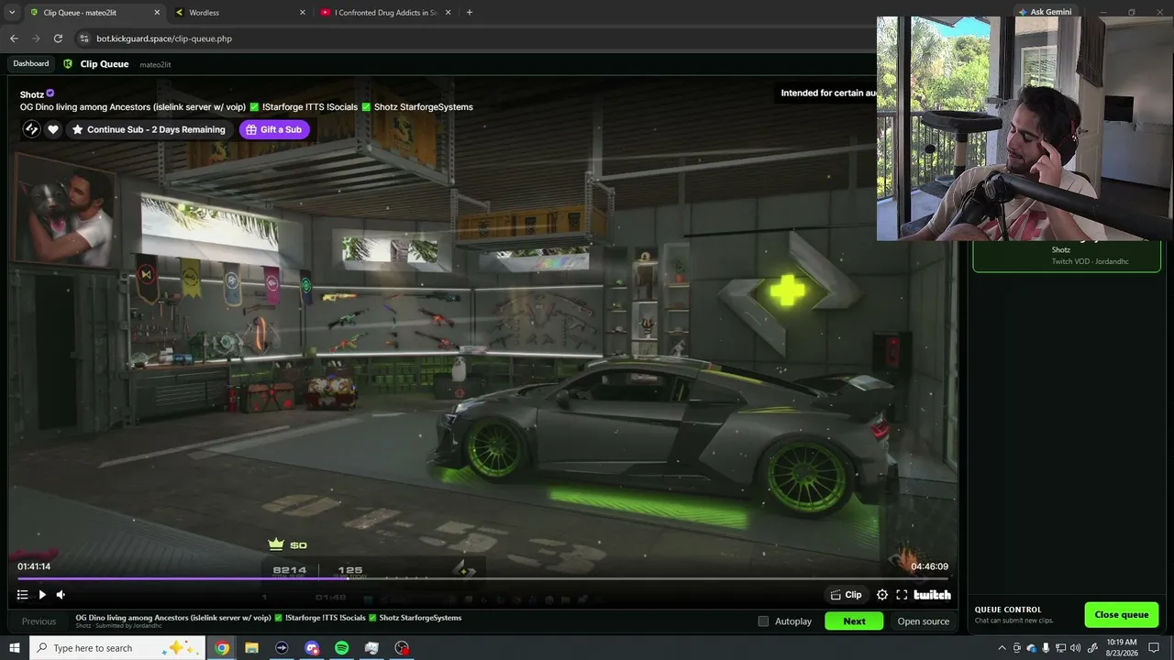Click the verified badge next to Shotz
Image resolution: width=1174 pixels, height=660 pixels.
click(x=50, y=93)
